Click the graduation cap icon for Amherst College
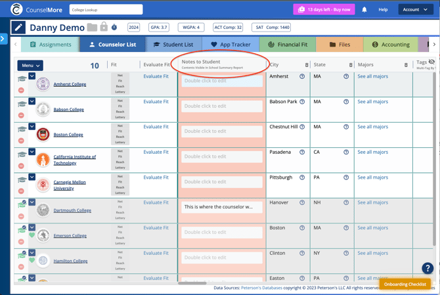440x295 pixels. coord(22,79)
